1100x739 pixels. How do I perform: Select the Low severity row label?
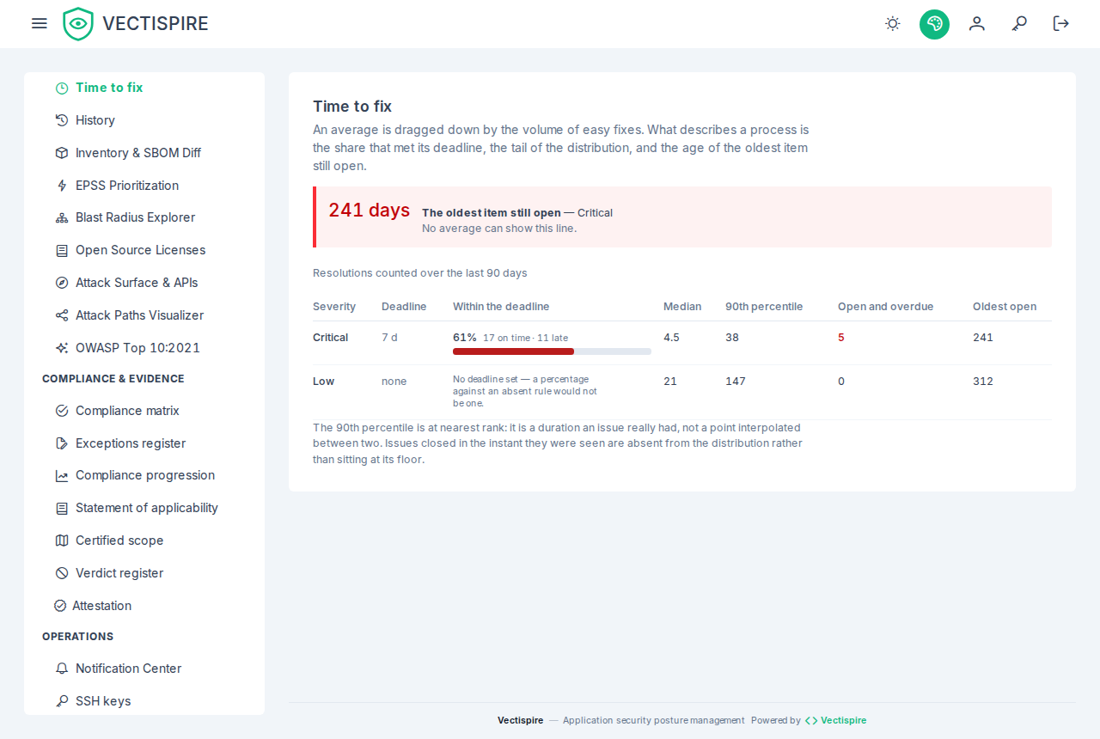point(323,382)
